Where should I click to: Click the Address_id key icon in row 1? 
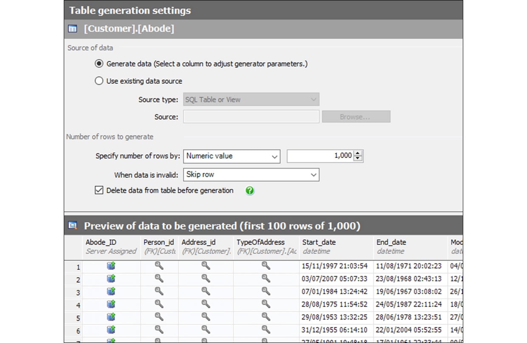point(206,266)
